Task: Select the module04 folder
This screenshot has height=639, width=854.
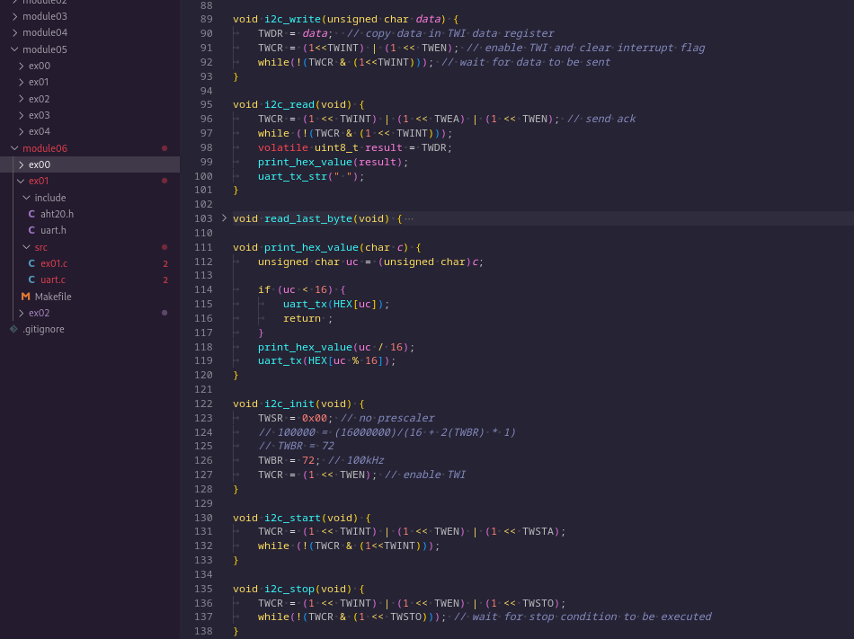Action: pos(45,32)
